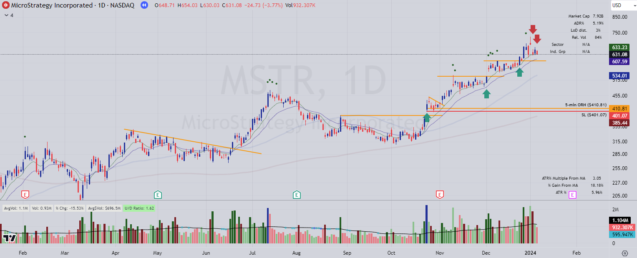
Task: Click the ATR % 5.96% row
Action: click(x=579, y=192)
